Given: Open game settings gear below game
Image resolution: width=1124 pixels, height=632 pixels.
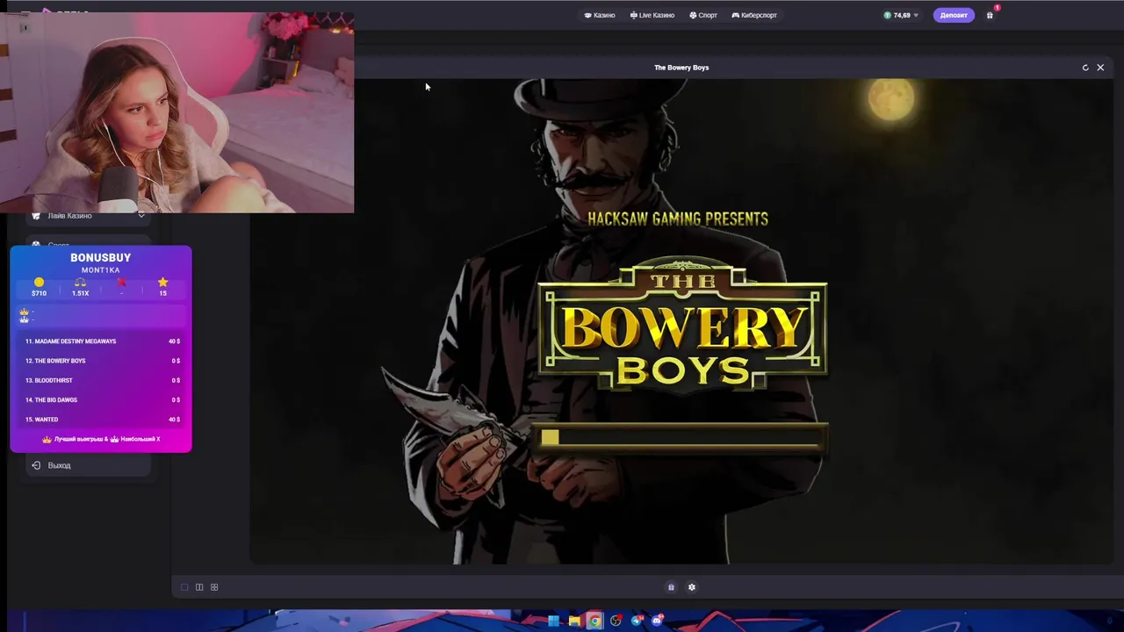Looking at the screenshot, I should 692,587.
